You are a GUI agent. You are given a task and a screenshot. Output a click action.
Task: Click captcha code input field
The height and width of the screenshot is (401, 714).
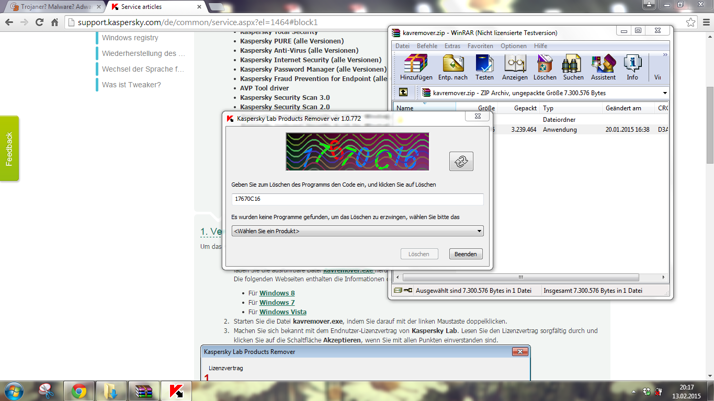357,199
